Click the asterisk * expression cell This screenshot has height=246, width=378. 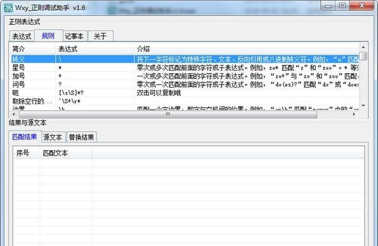pyautogui.click(x=60, y=68)
